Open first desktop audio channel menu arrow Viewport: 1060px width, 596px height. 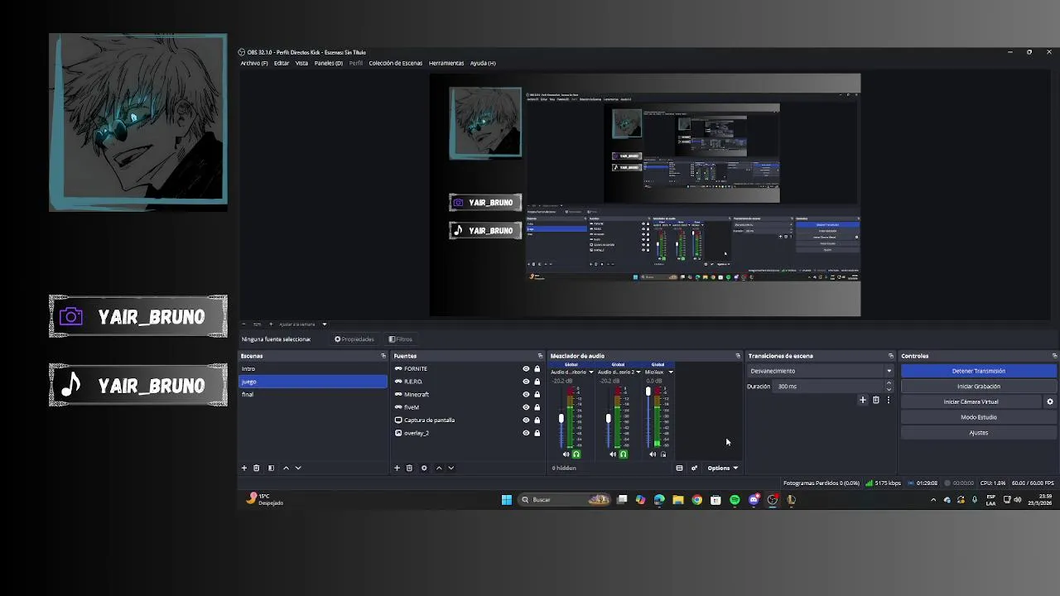(x=590, y=372)
